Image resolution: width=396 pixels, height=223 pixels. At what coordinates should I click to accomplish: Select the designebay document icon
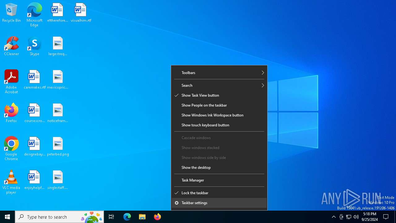tap(34, 146)
